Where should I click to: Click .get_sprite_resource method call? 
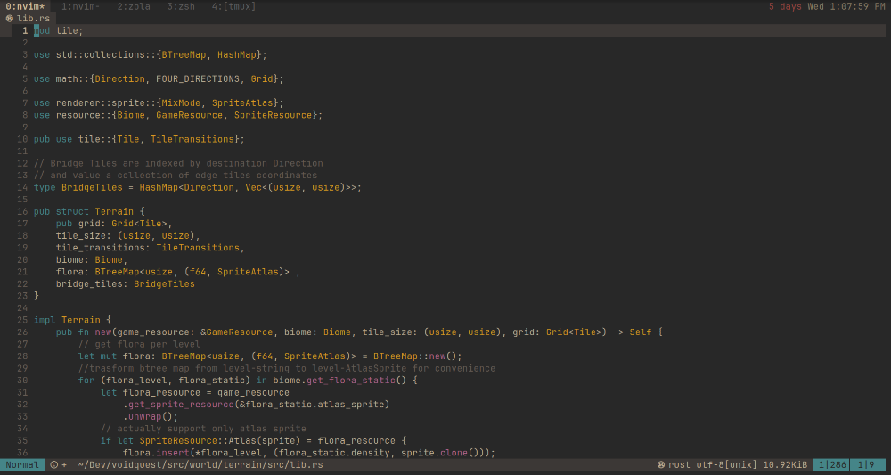click(178, 405)
